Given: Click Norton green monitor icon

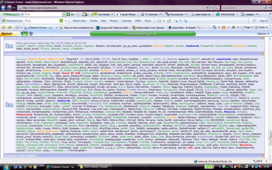Looking at the screenshot, I should click(x=24, y=34).
